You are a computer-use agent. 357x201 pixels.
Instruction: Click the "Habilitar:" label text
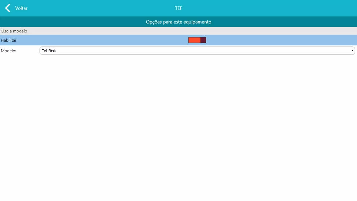(9, 40)
